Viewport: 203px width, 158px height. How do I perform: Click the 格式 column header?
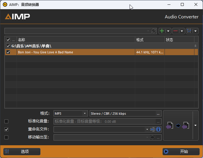[x=150, y=40]
